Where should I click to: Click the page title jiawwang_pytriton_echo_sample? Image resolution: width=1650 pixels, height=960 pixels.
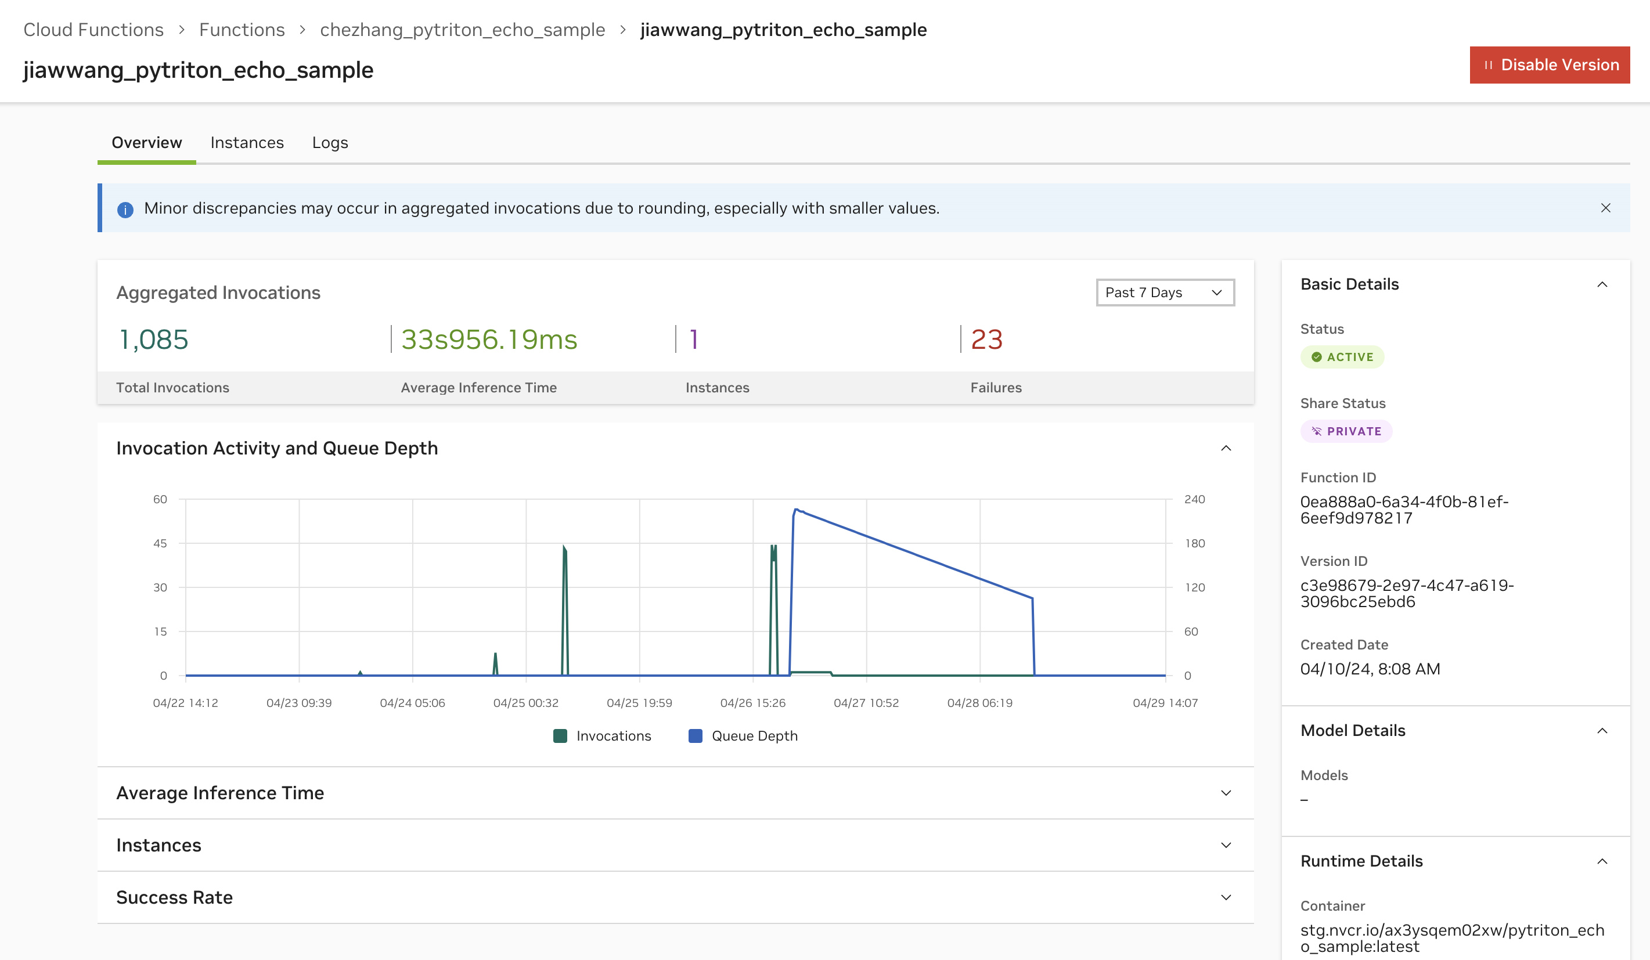click(x=199, y=70)
